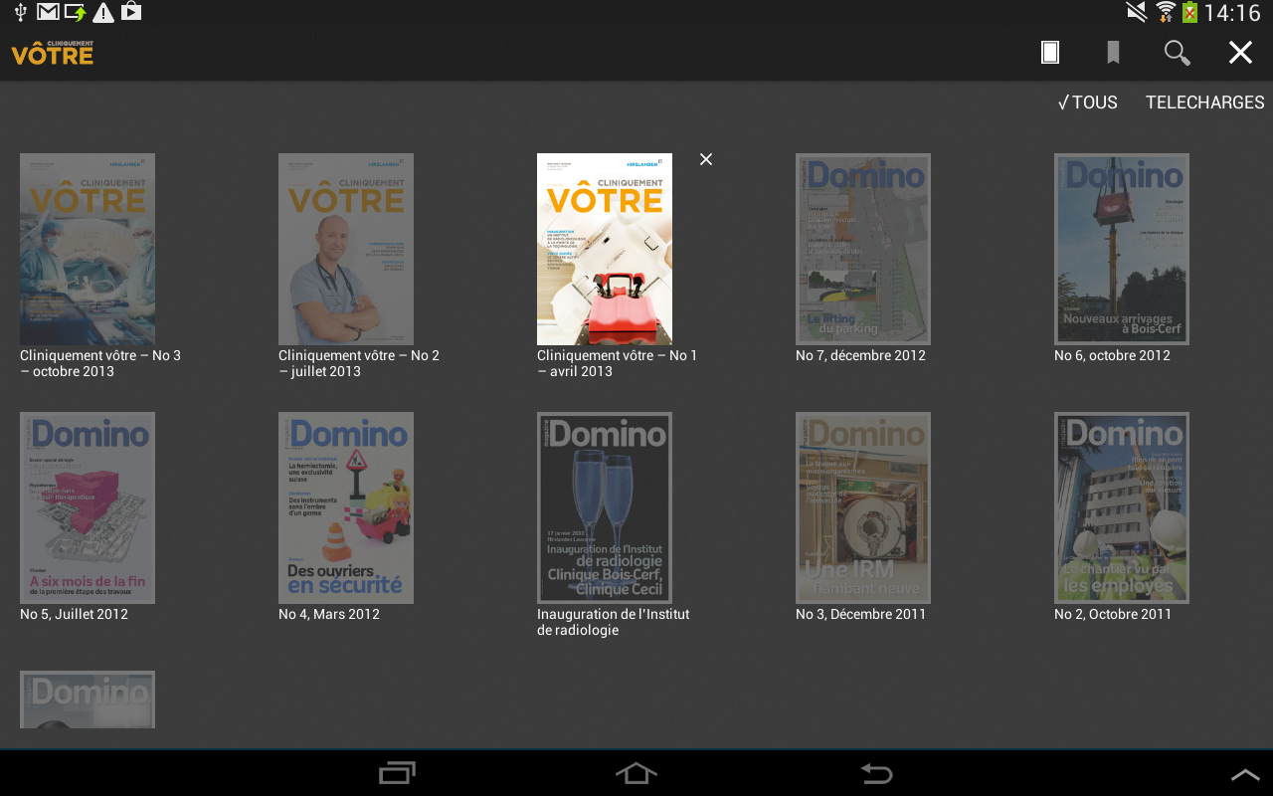
Task: Click the title 'Cliniquement vôtre – No 3 – octobre 2013'
Action: [x=100, y=363]
